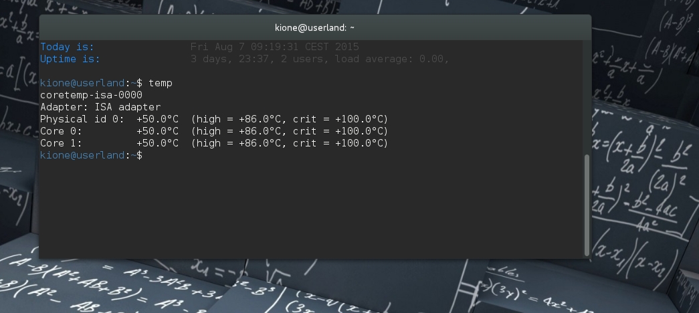Click the 'Core 1:' label
Viewport: 699px width, 313px height.
tap(61, 143)
